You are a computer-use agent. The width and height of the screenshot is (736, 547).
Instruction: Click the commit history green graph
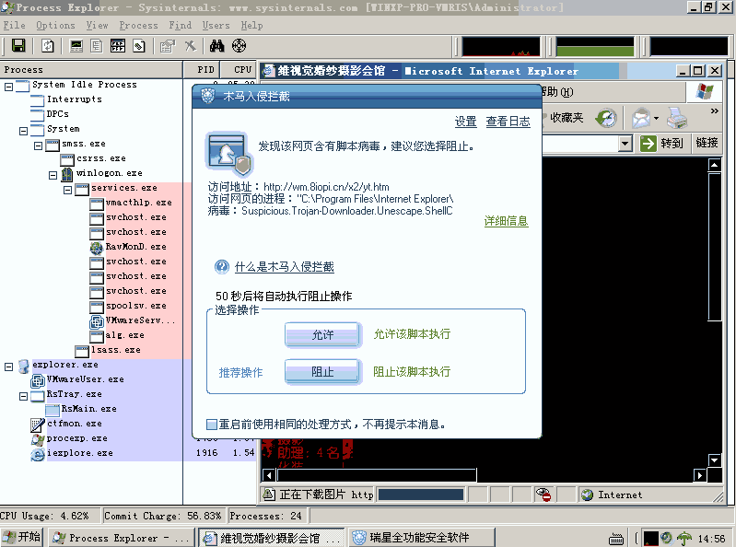coord(595,46)
